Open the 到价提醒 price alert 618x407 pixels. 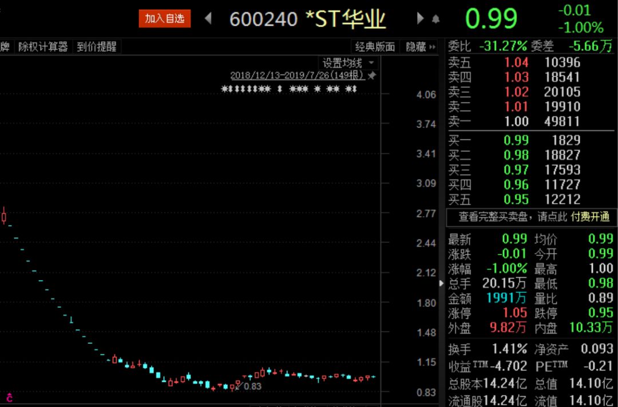click(x=97, y=47)
